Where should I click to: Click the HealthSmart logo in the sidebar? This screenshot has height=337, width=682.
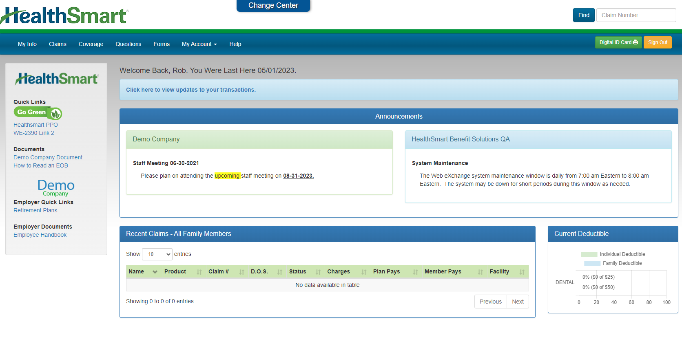(x=57, y=79)
